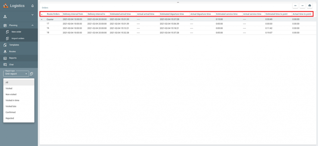The height and width of the screenshot is (146, 318).
Task: Select Rejected in the dropdown list
Action: tap(10, 118)
